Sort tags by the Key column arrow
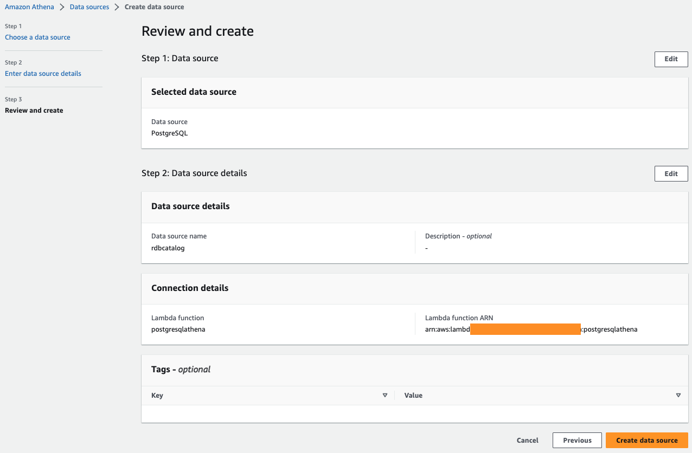 [385, 396]
